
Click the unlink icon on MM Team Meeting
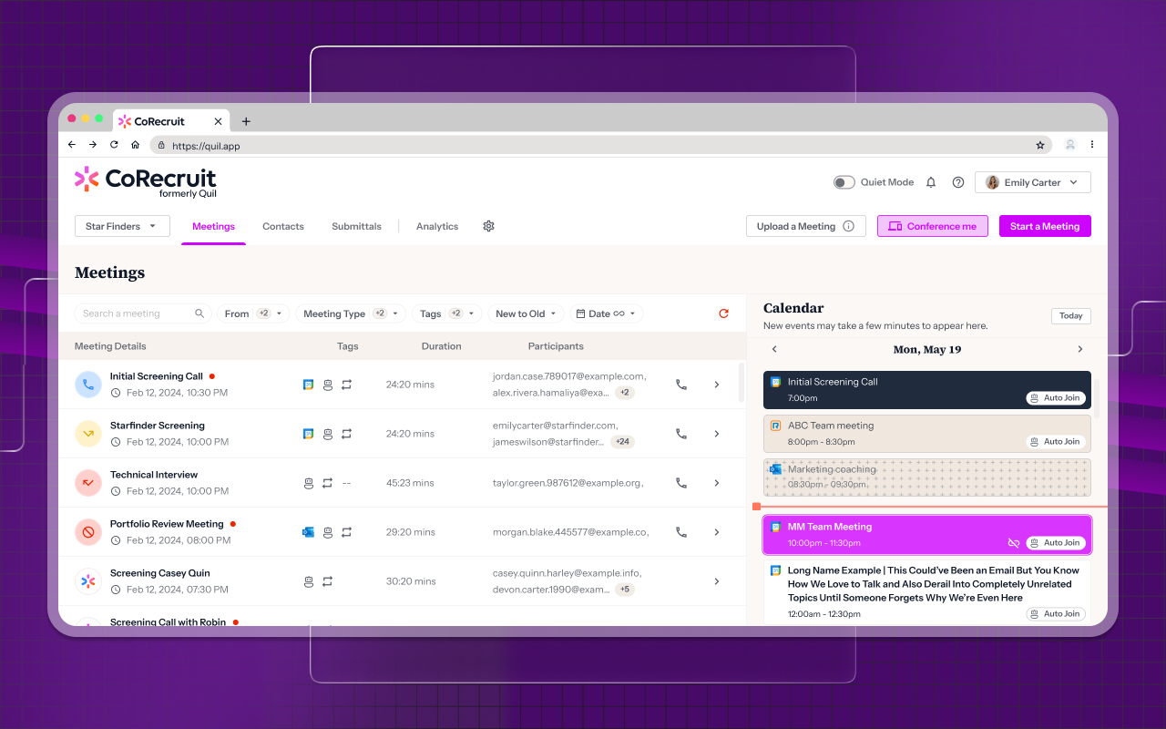1013,543
